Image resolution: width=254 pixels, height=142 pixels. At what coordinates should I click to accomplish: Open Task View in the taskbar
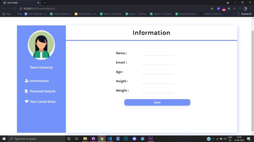click(77, 139)
